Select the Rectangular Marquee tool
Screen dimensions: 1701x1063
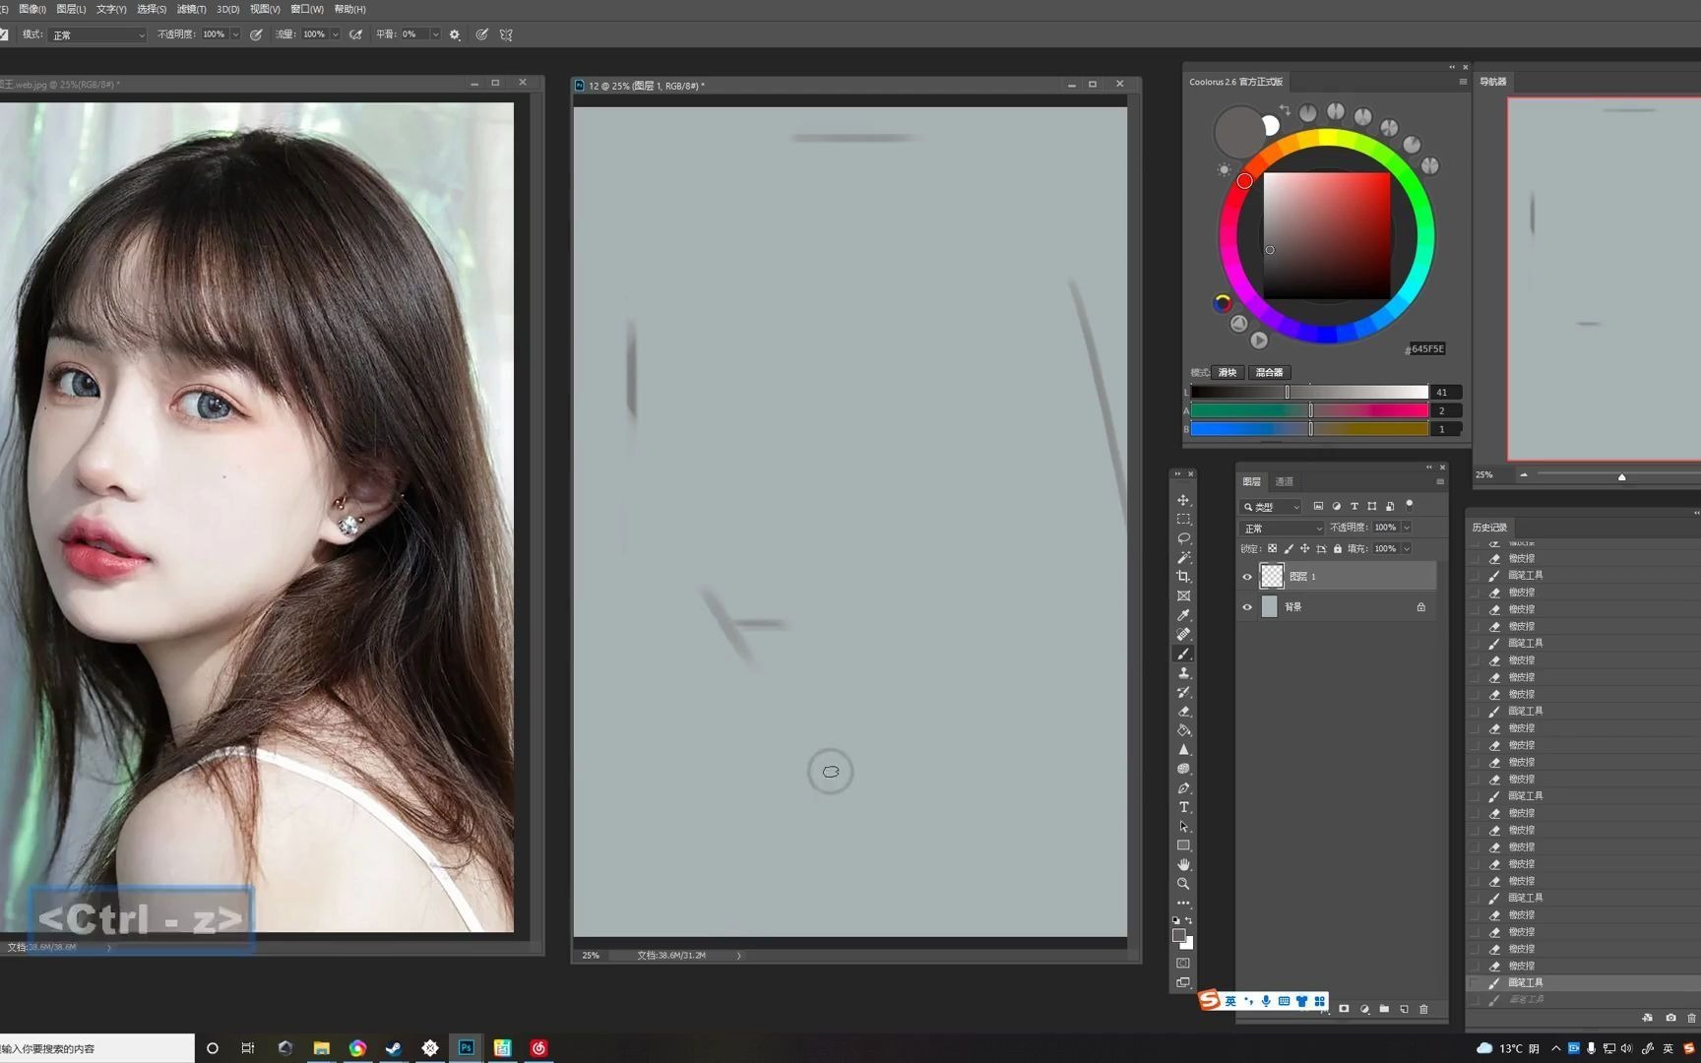tap(1183, 519)
